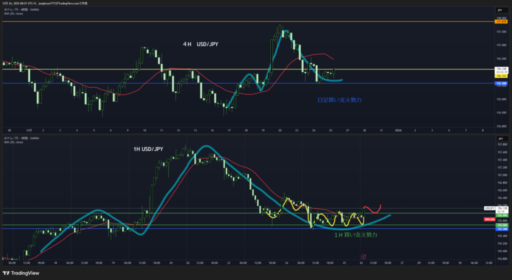The width and height of the screenshot is (512, 280).
Task: Select the green '１H 買い支え勢力' text label
Action: pos(355,234)
